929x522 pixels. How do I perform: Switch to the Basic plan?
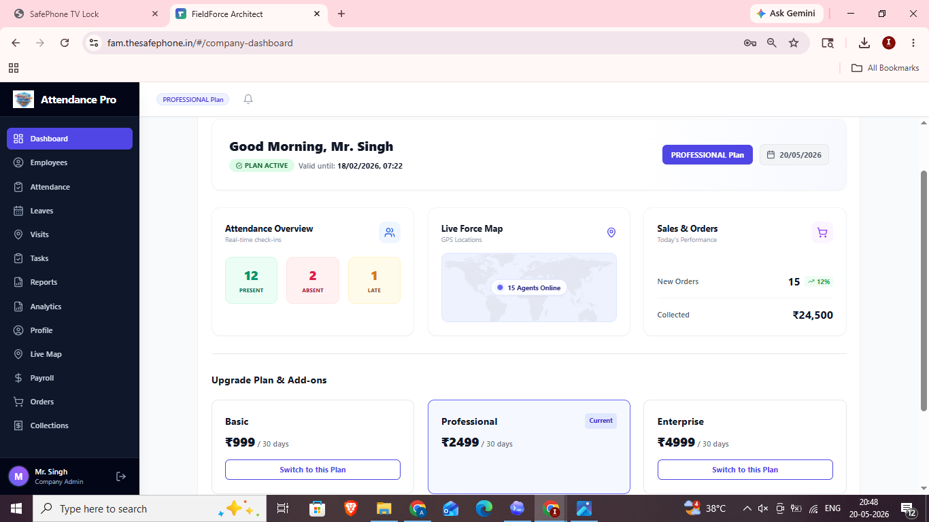pyautogui.click(x=313, y=470)
